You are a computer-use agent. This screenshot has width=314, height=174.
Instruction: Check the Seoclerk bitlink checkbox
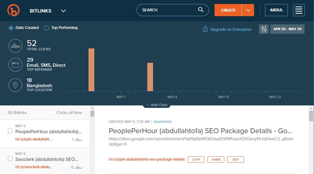point(10,158)
